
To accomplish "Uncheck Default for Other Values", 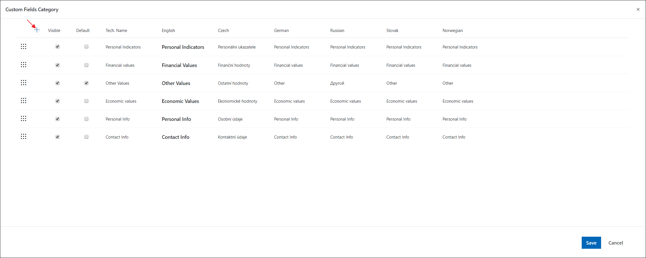I will coord(86,83).
